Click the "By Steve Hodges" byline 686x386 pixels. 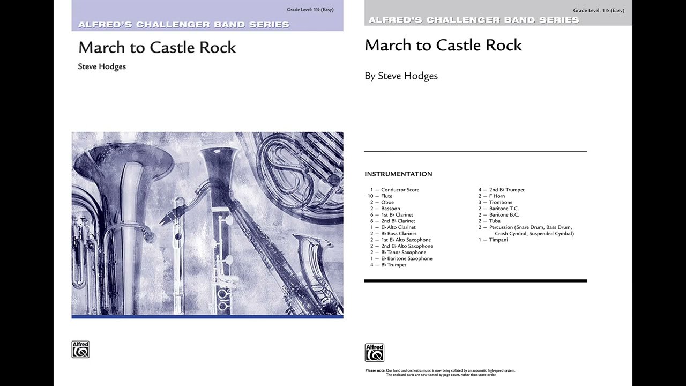[401, 76]
